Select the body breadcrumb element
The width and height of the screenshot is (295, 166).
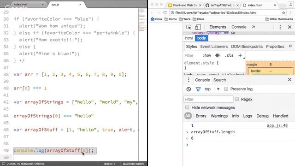pyautogui.click(x=201, y=38)
